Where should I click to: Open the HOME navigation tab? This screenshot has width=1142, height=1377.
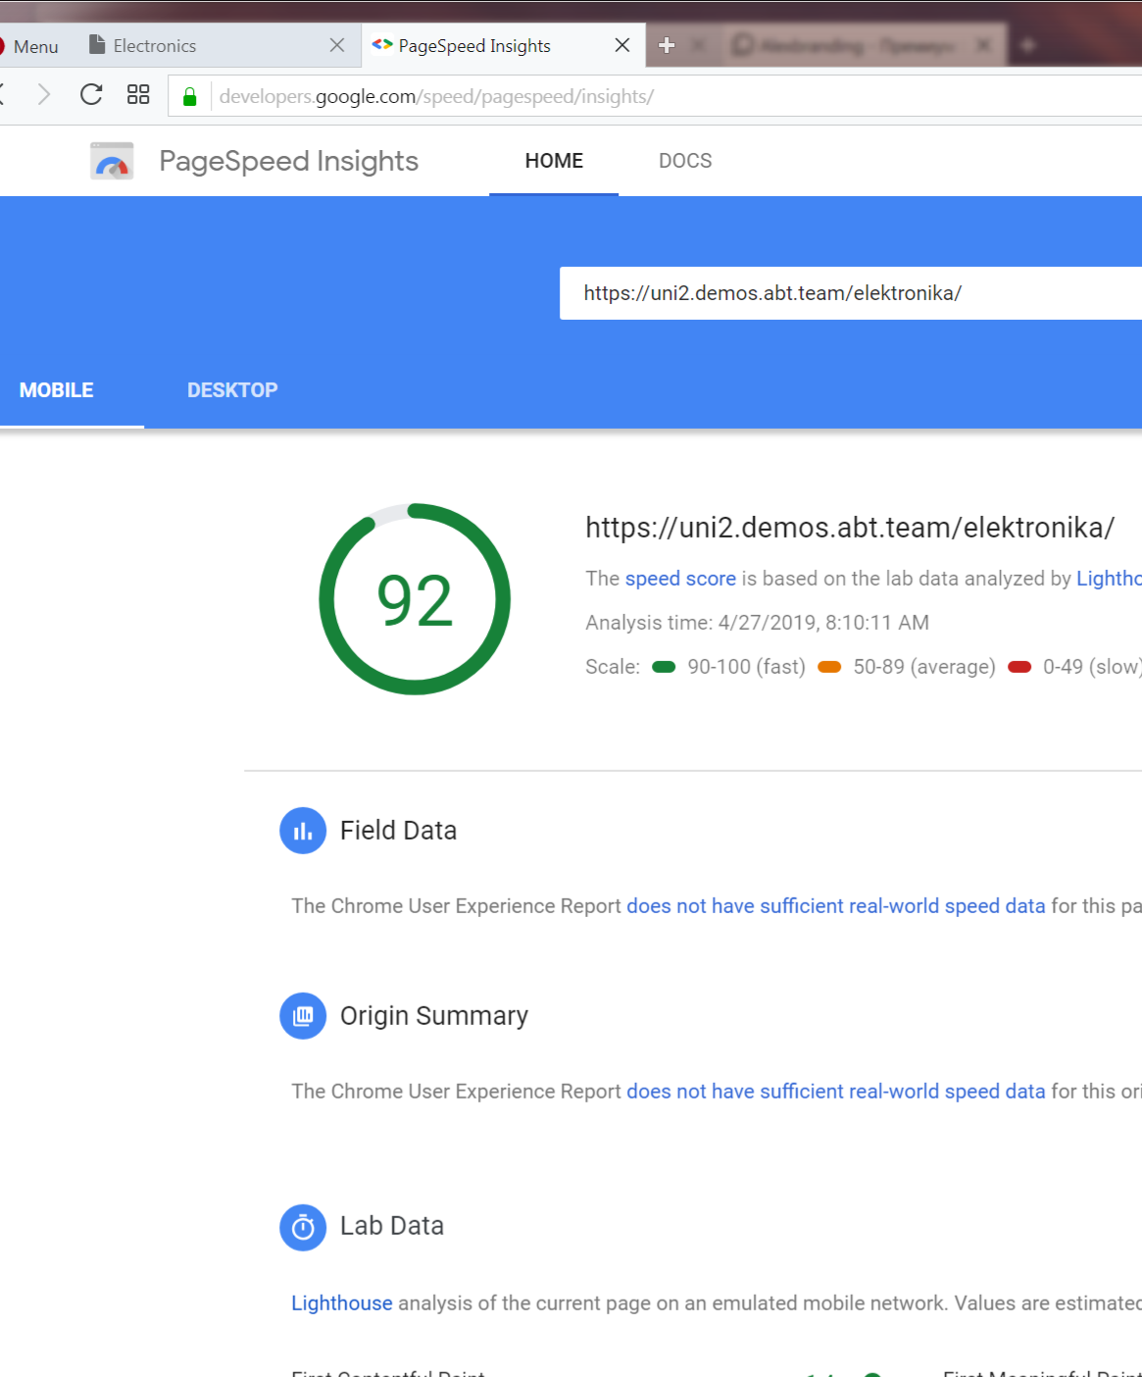coord(554,161)
